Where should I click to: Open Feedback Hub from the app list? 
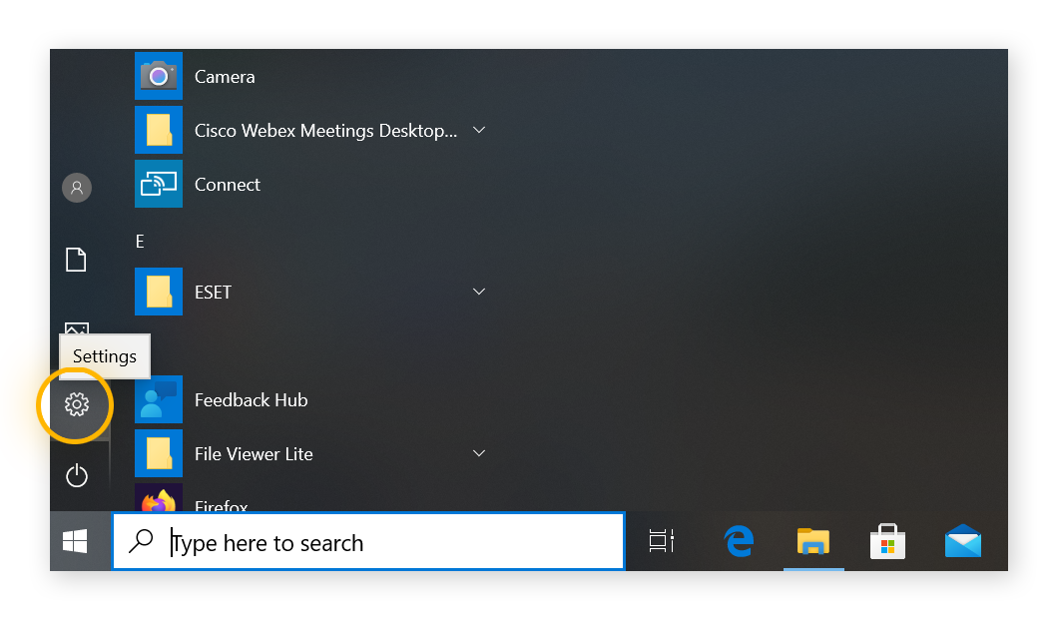pos(250,400)
